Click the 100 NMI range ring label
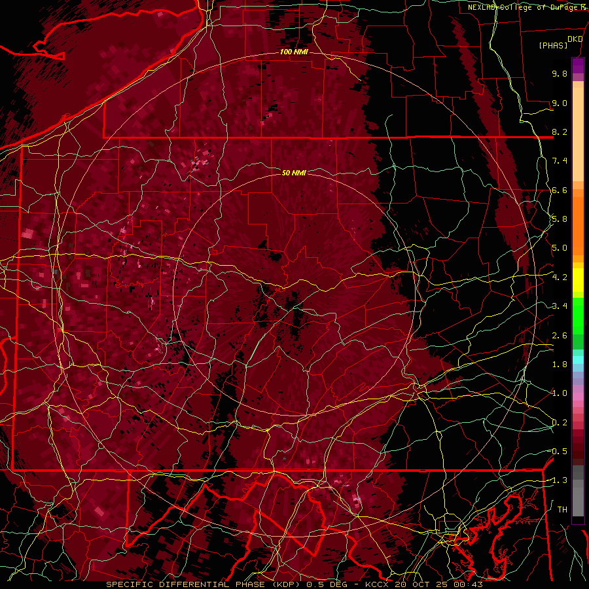This screenshot has width=589, height=589. [294, 52]
